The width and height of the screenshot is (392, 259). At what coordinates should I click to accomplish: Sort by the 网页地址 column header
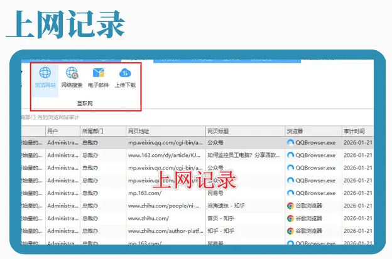tap(166, 131)
